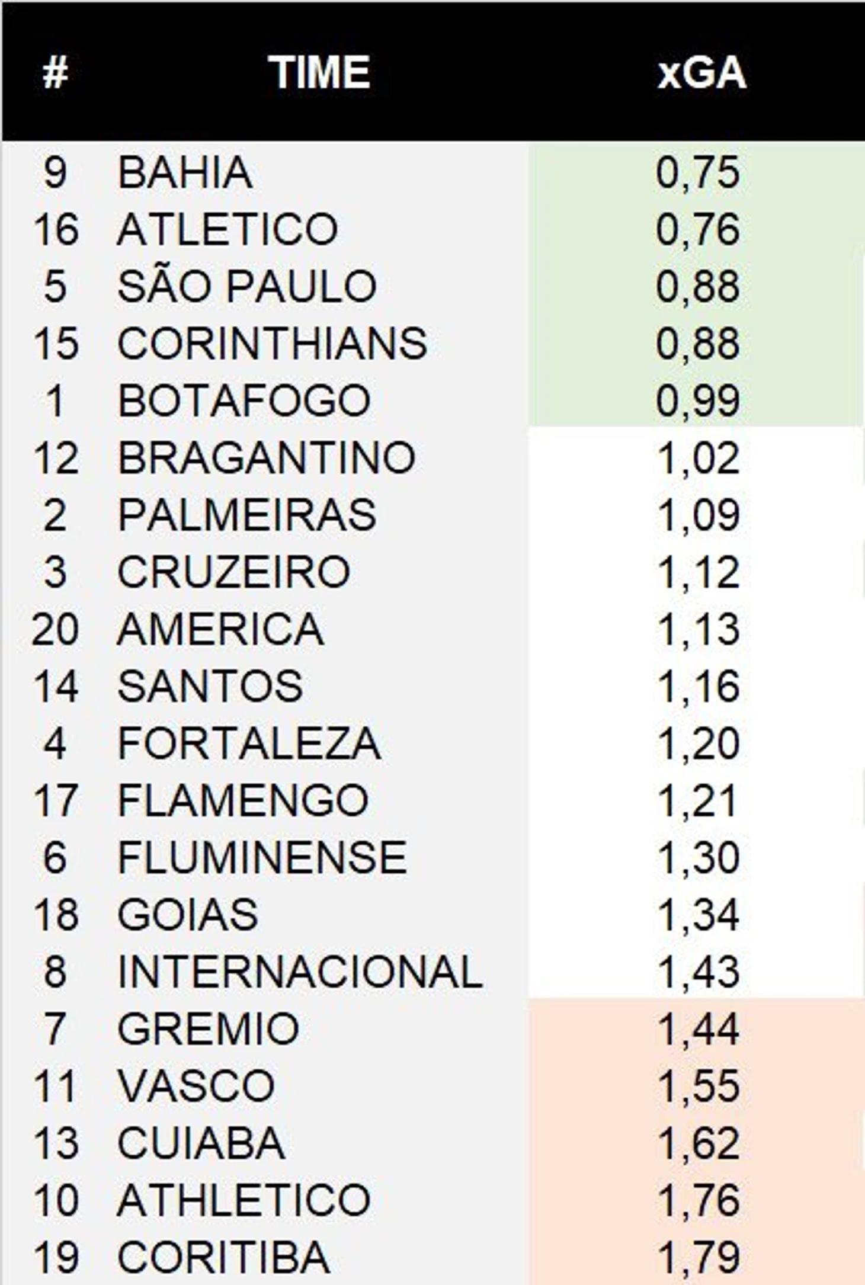Click the CORINTHIANS row name

272,344
